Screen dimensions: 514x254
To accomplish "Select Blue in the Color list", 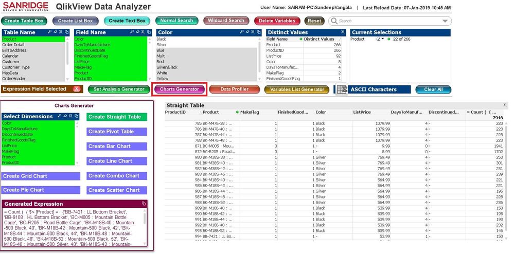I will (x=206, y=50).
